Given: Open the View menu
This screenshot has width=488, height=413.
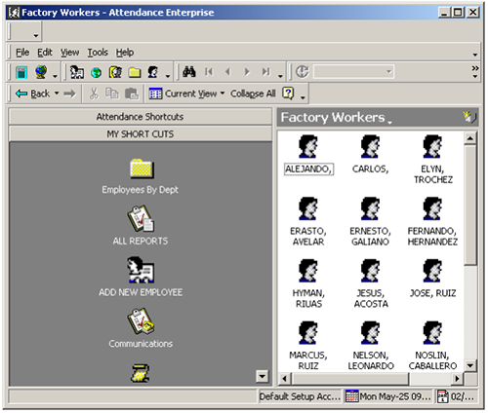Looking at the screenshot, I should 69,53.
